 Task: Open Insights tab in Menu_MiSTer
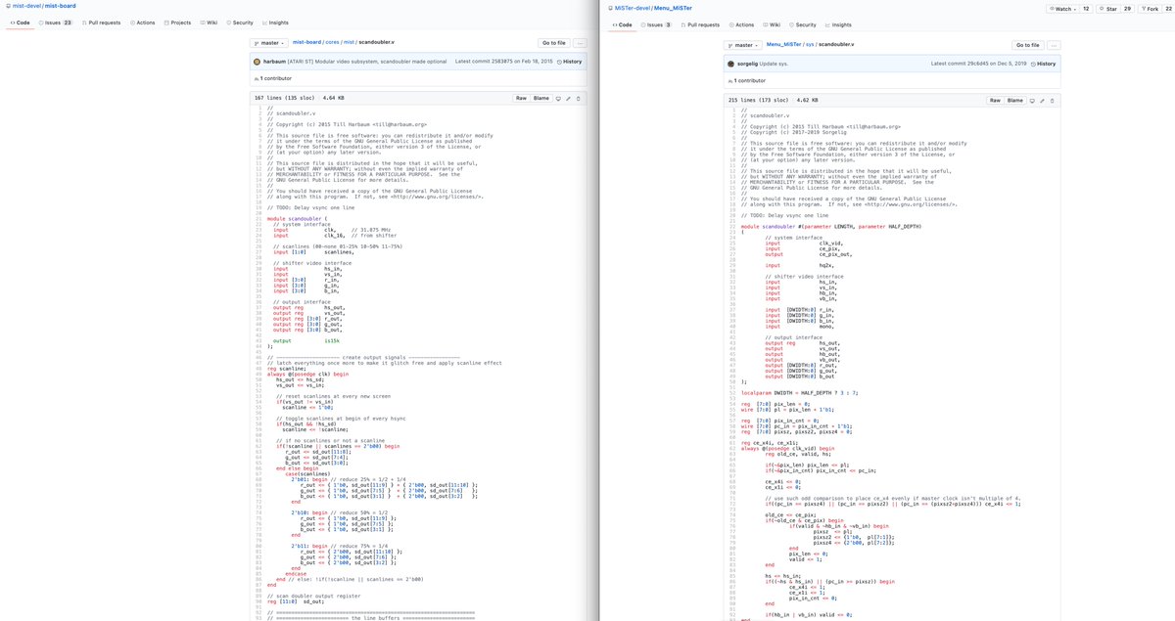point(838,24)
